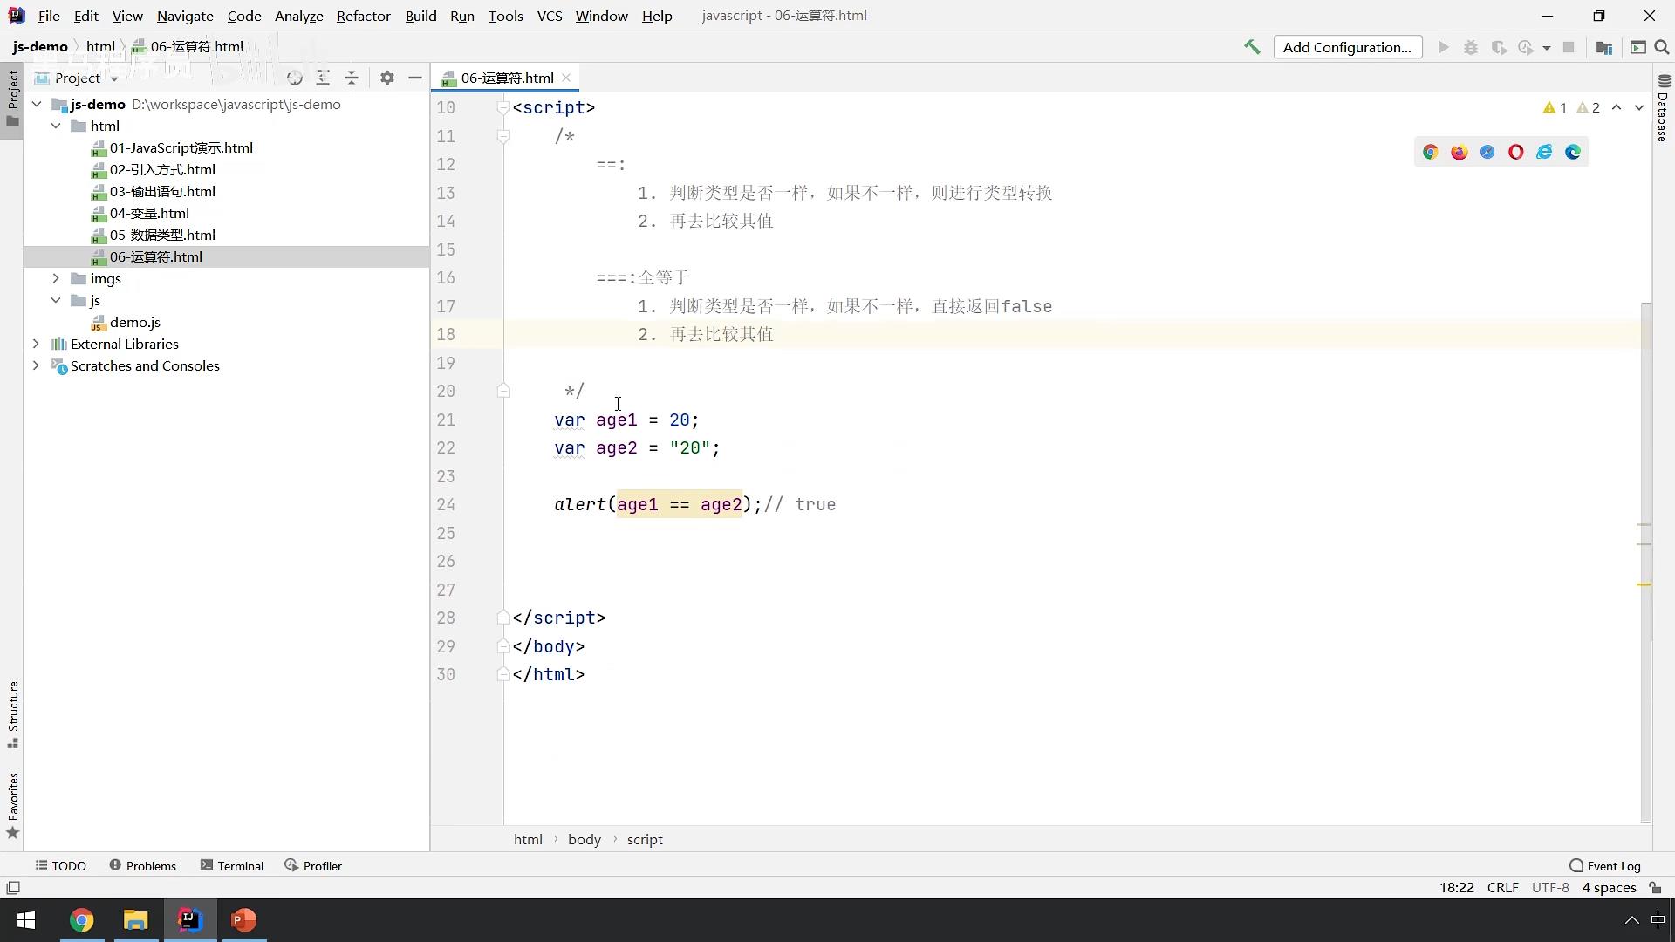The width and height of the screenshot is (1675, 942).
Task: Toggle the read-only lock icon in status bar
Action: coord(1655,888)
